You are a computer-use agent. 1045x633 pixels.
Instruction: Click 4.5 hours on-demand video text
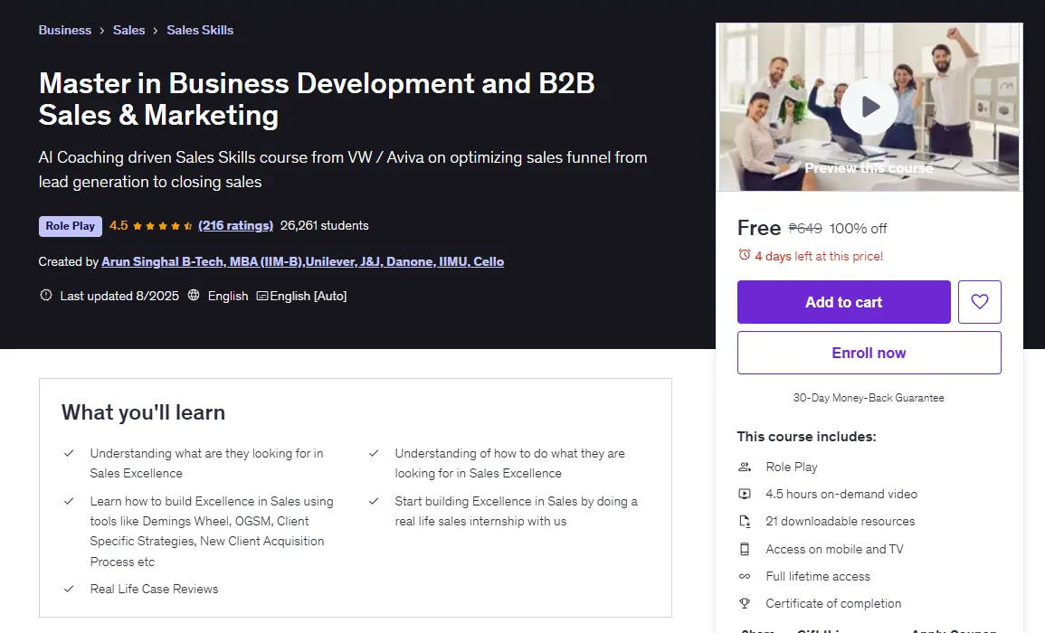(x=841, y=495)
